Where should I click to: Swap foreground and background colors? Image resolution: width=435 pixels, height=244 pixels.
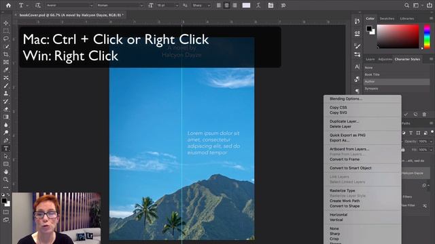click(8, 195)
